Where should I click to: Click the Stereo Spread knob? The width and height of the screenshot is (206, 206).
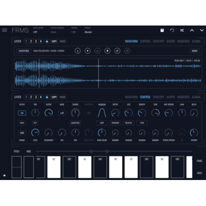[x=169, y=133]
